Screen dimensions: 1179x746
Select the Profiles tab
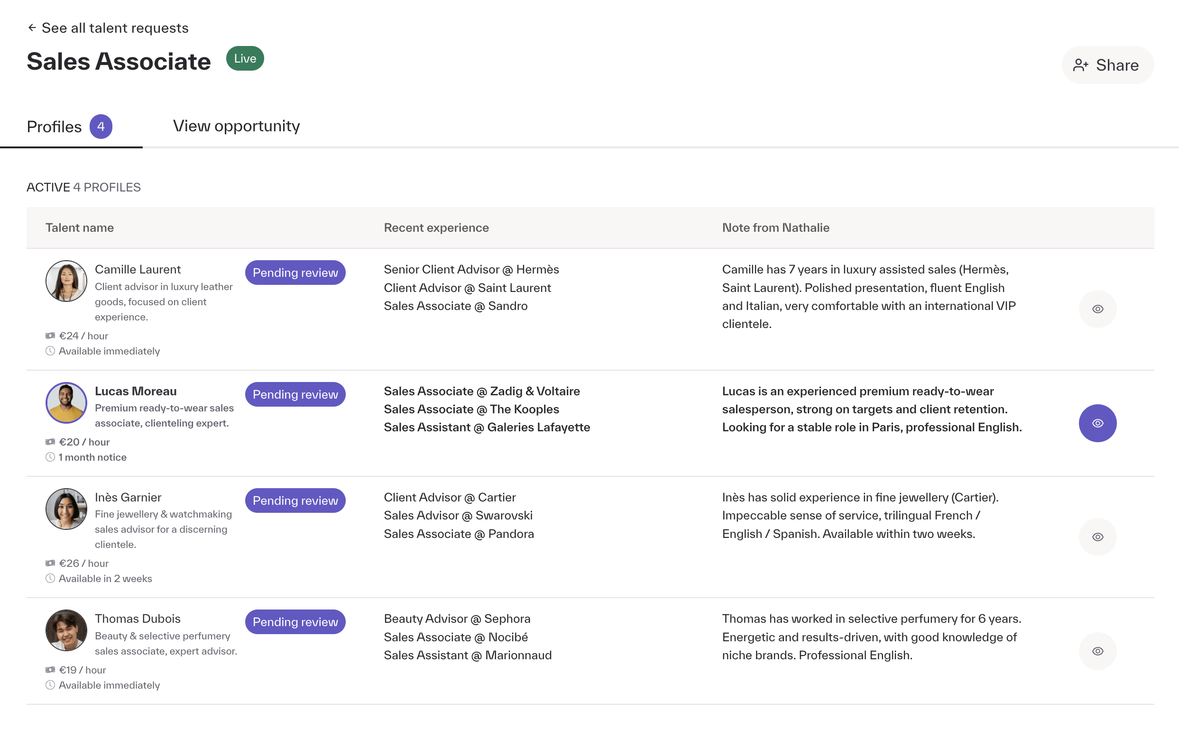click(x=70, y=127)
